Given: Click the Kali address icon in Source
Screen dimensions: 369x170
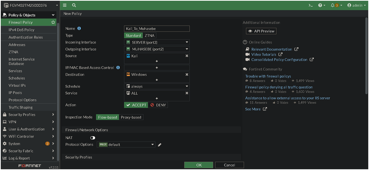Looking at the screenshot, I should point(128,56).
